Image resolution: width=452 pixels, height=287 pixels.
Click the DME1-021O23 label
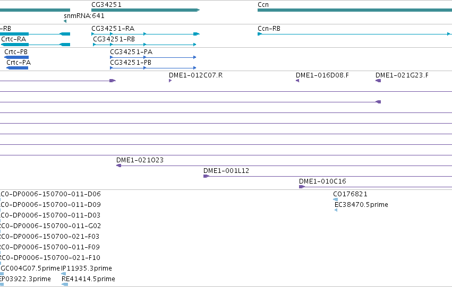140,160
